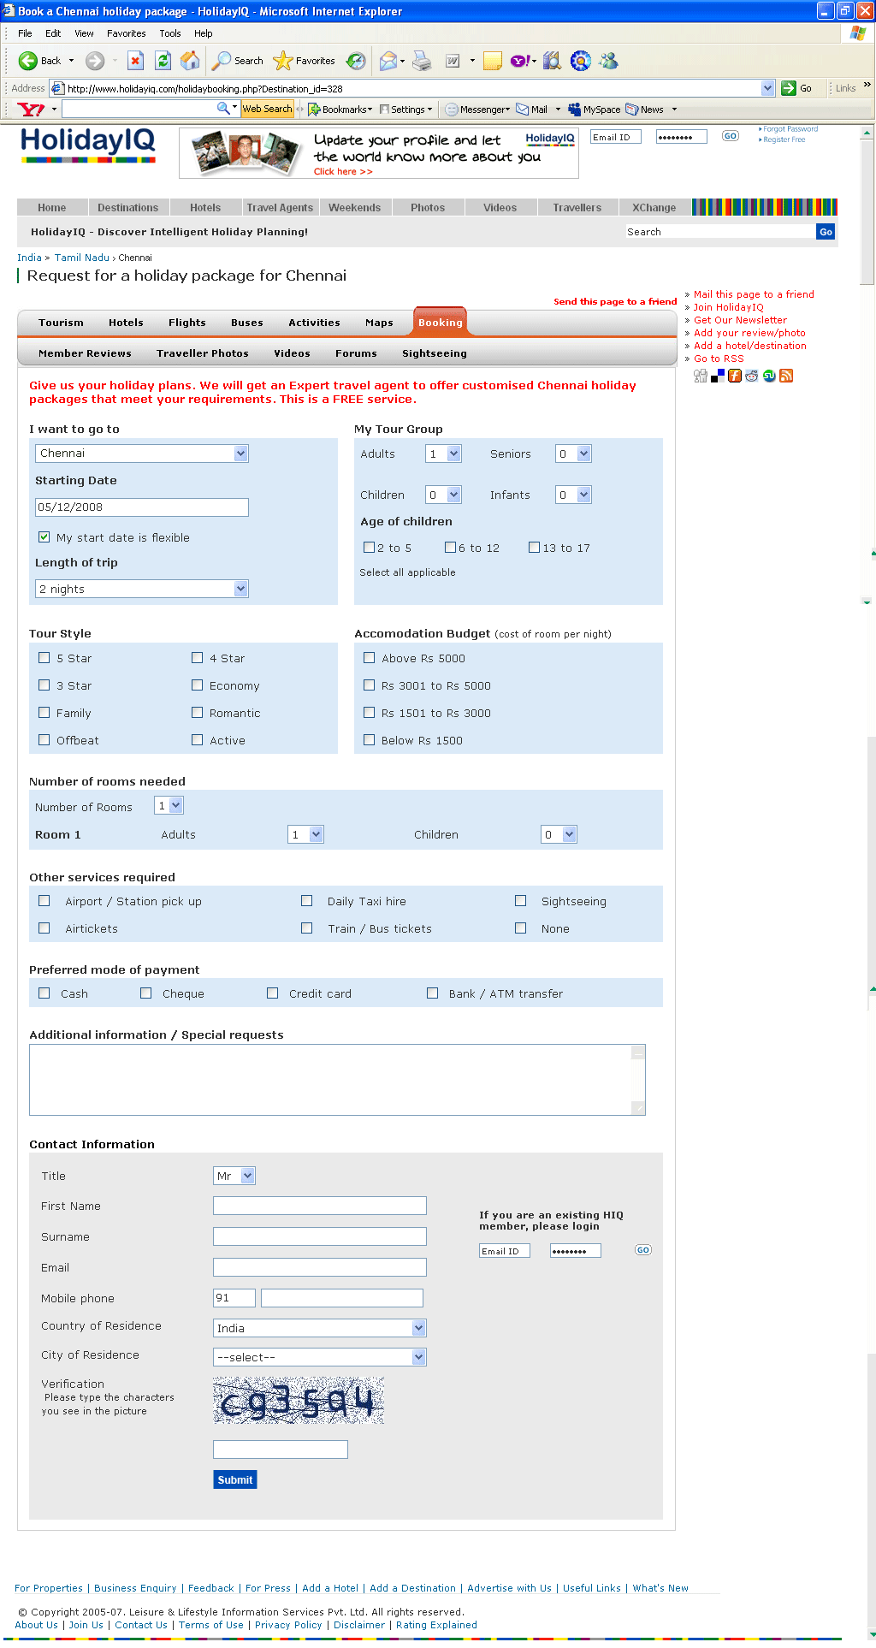
Task: Open the Favorites menu in menu bar
Action: click(126, 33)
